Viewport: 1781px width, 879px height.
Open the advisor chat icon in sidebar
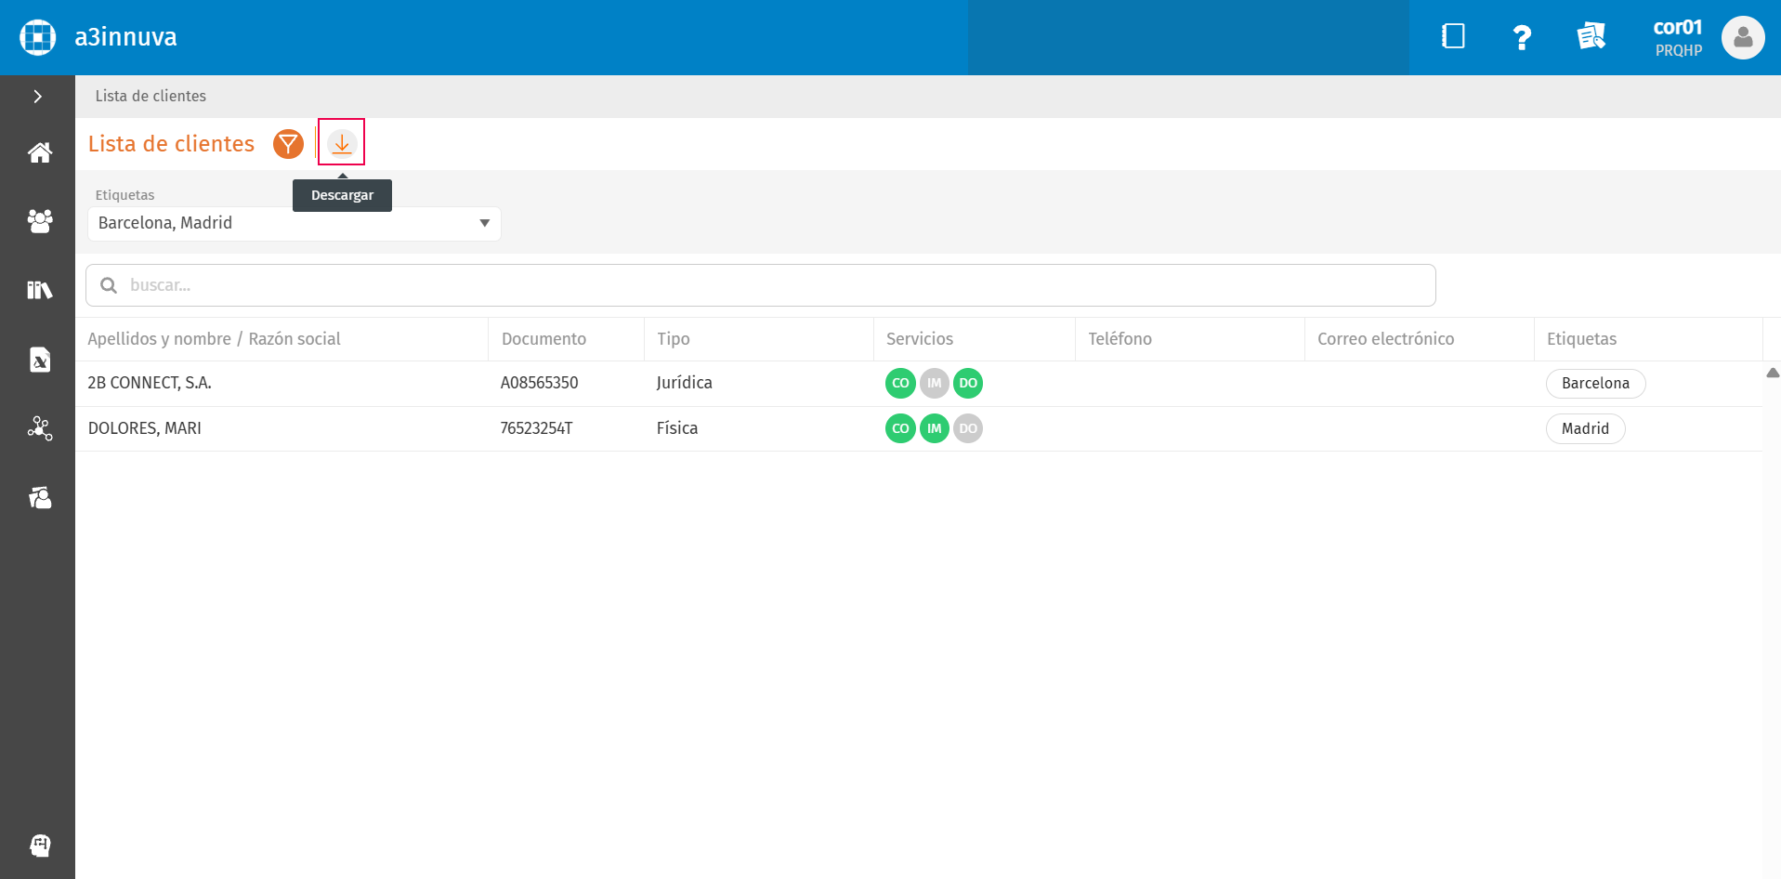pos(39,498)
